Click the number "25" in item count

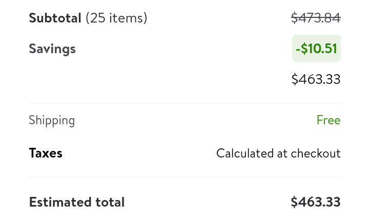pos(96,18)
